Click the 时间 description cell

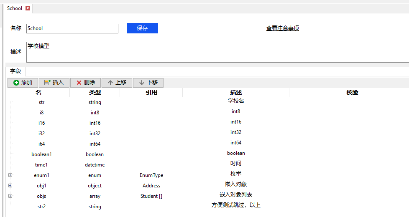[x=236, y=163]
